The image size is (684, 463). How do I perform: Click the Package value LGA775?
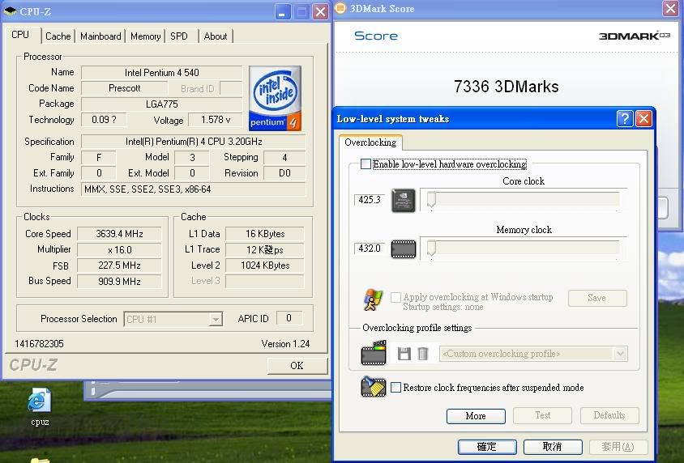tap(162, 104)
